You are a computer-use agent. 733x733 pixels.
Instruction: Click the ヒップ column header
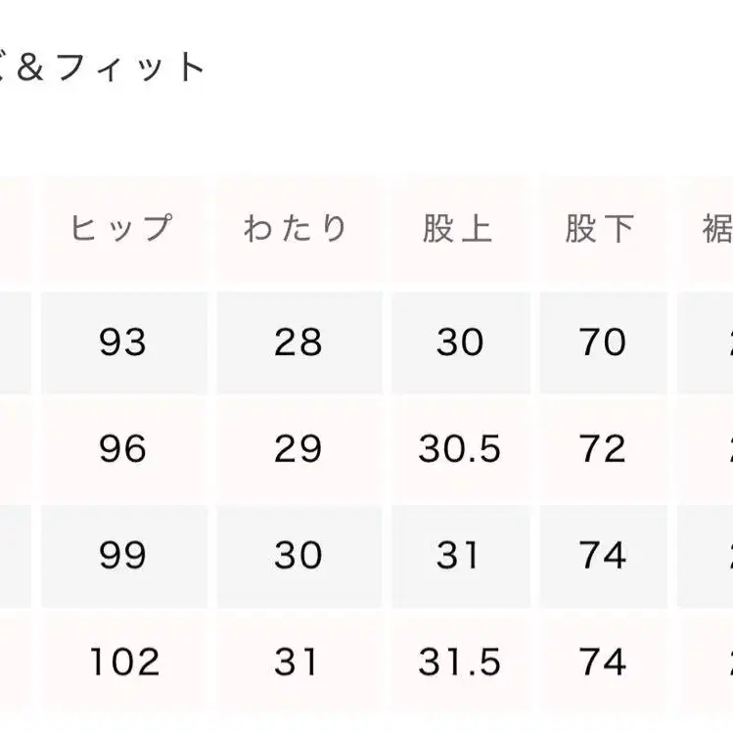pyautogui.click(x=122, y=229)
